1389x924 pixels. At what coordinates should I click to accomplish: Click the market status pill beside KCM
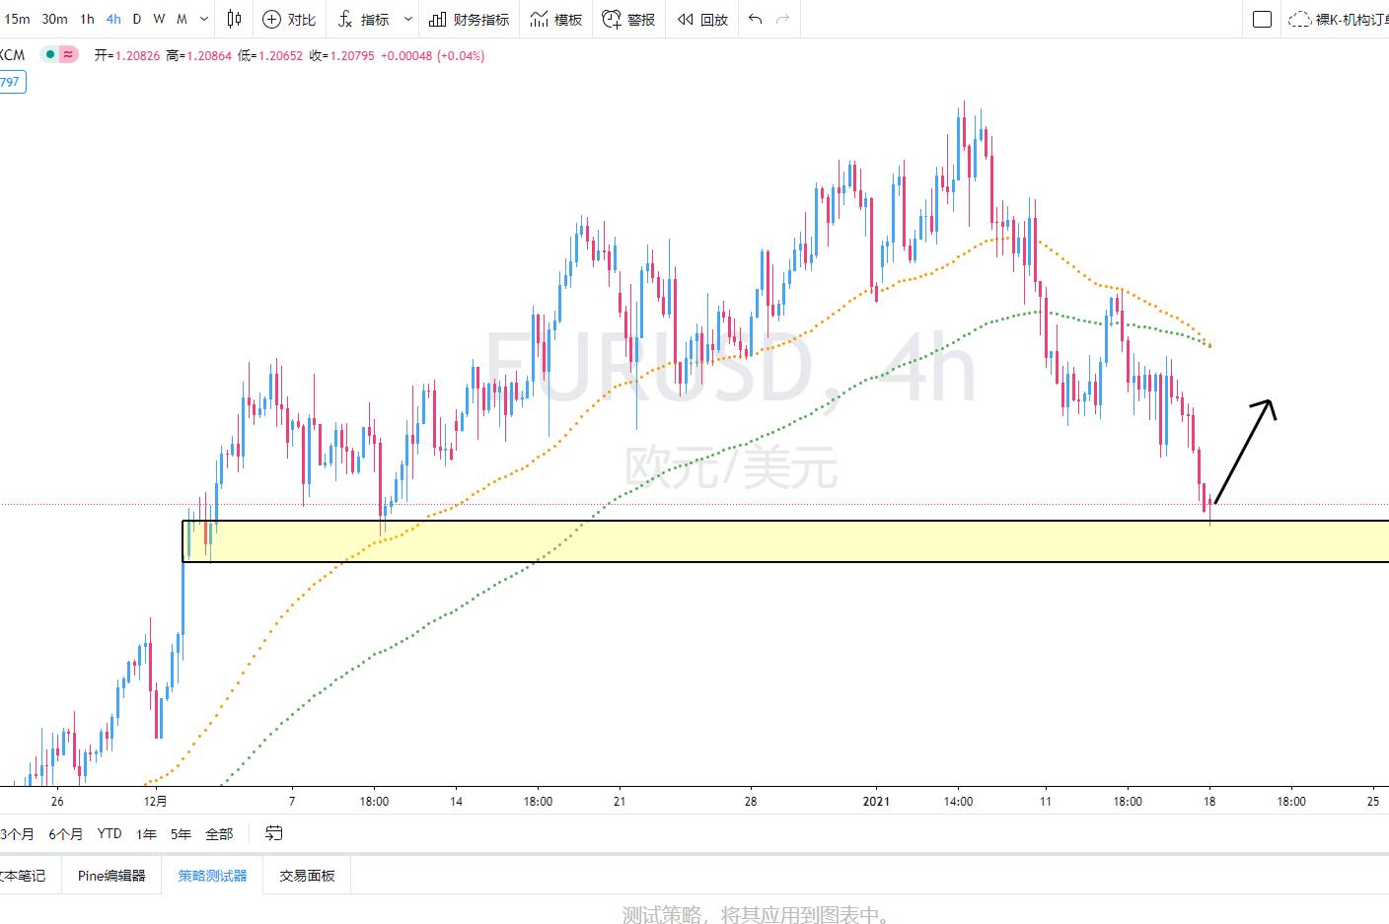tap(59, 55)
